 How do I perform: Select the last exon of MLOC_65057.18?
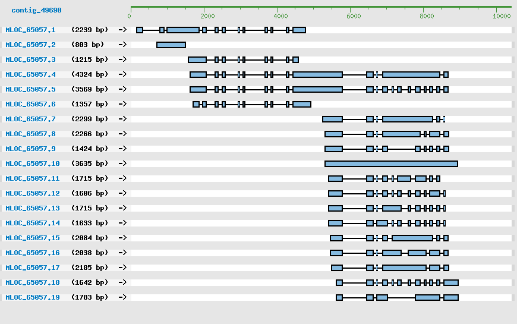point(451,282)
